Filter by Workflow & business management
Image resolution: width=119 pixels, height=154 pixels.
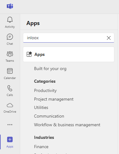click(x=67, y=125)
